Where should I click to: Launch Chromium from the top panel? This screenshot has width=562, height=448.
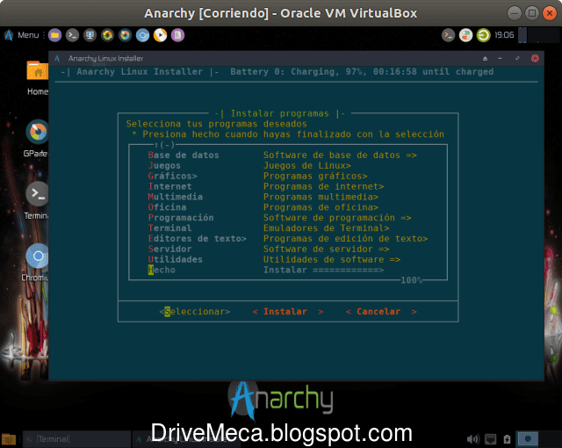tap(142, 35)
